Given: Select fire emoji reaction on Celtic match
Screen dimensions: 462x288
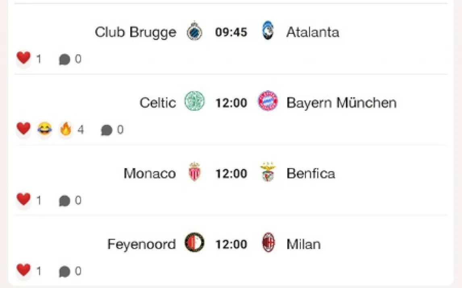Looking at the screenshot, I should 66,128.
